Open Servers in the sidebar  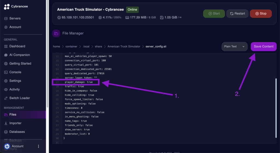[15, 18]
